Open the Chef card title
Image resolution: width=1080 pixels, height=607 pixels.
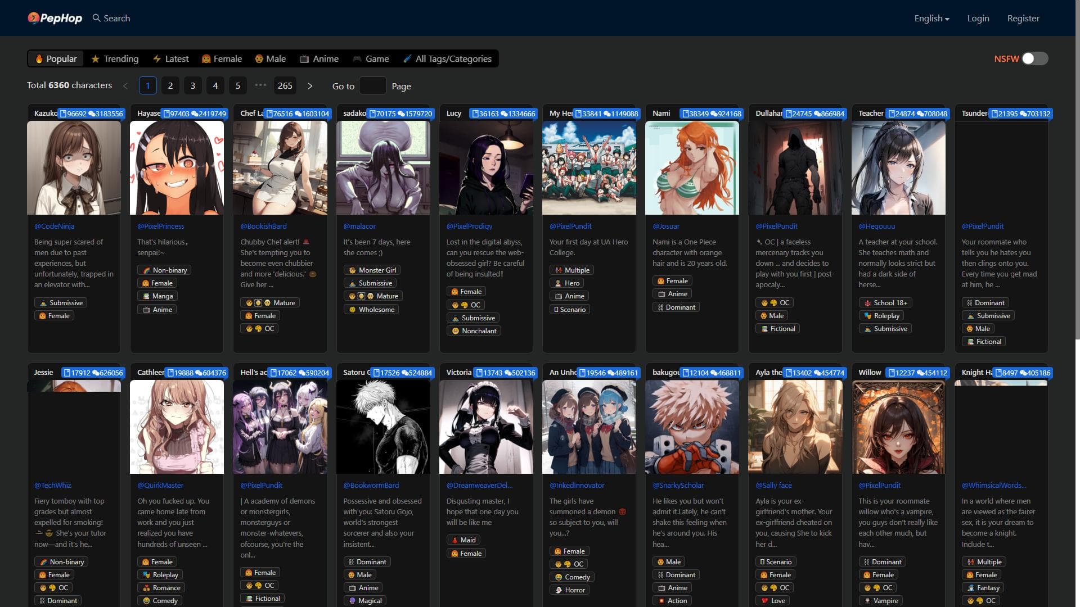pos(251,113)
